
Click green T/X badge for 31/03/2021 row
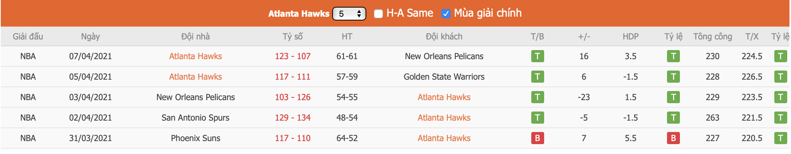780,138
